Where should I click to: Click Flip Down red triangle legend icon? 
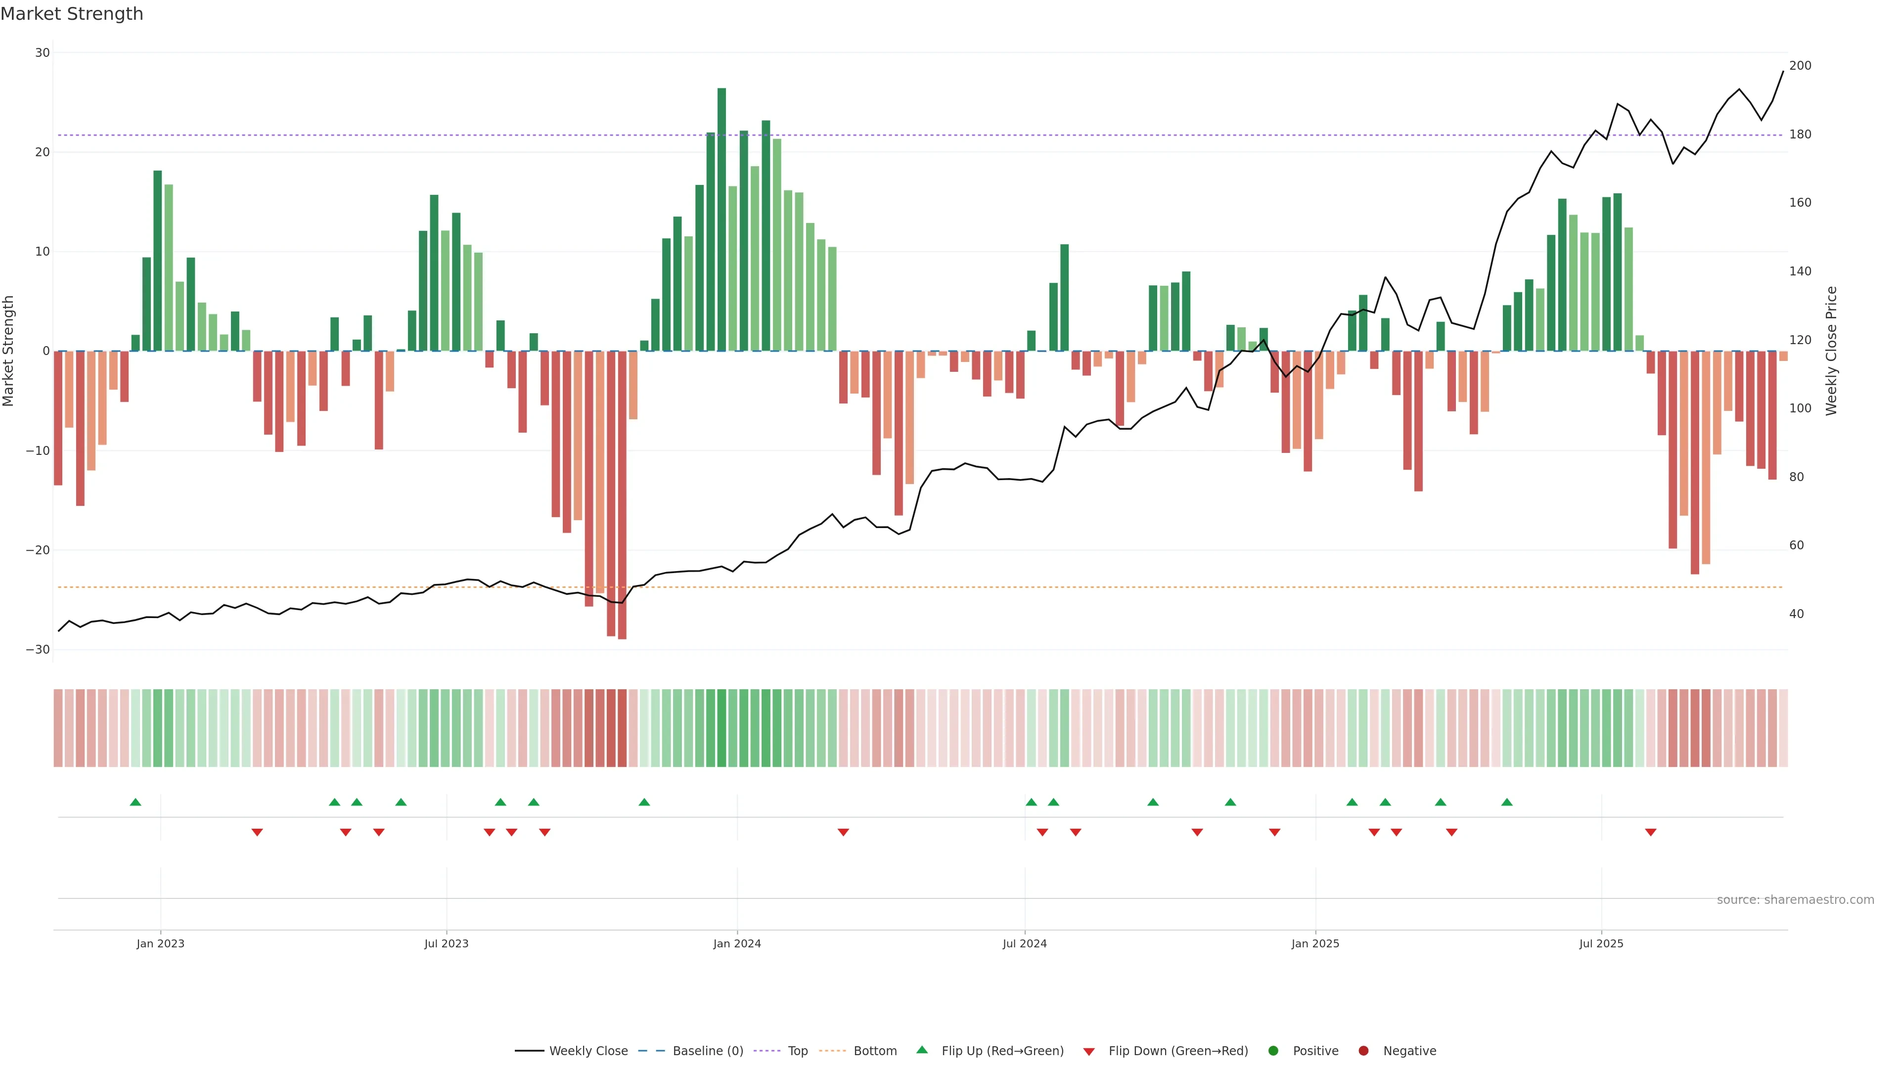[x=1089, y=1051]
